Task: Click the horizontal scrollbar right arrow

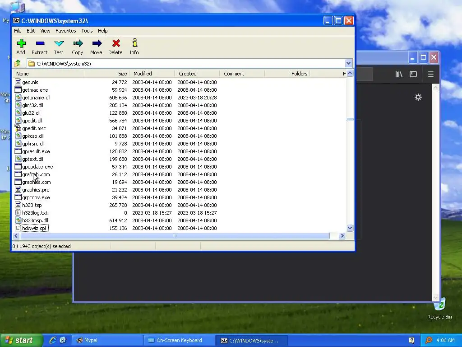Action: tap(342, 235)
